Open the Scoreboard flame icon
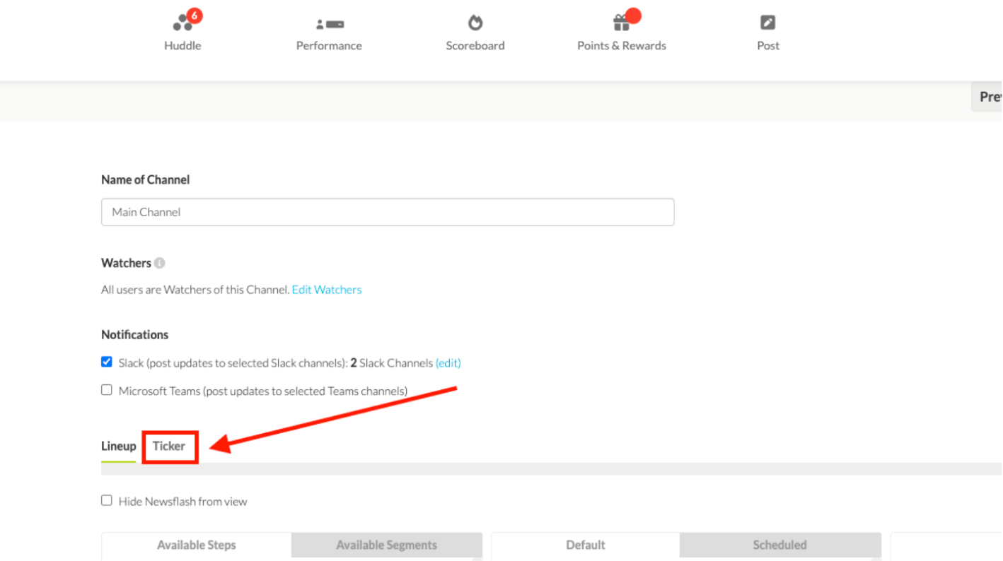This screenshot has height=561, width=1003. click(x=475, y=23)
